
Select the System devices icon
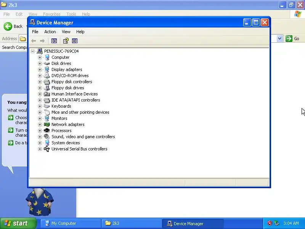click(47, 143)
